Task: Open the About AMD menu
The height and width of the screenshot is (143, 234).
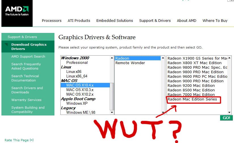Action: (x=187, y=21)
